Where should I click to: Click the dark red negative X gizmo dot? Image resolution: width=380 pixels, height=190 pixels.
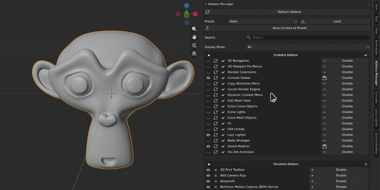pyautogui.click(x=178, y=14)
